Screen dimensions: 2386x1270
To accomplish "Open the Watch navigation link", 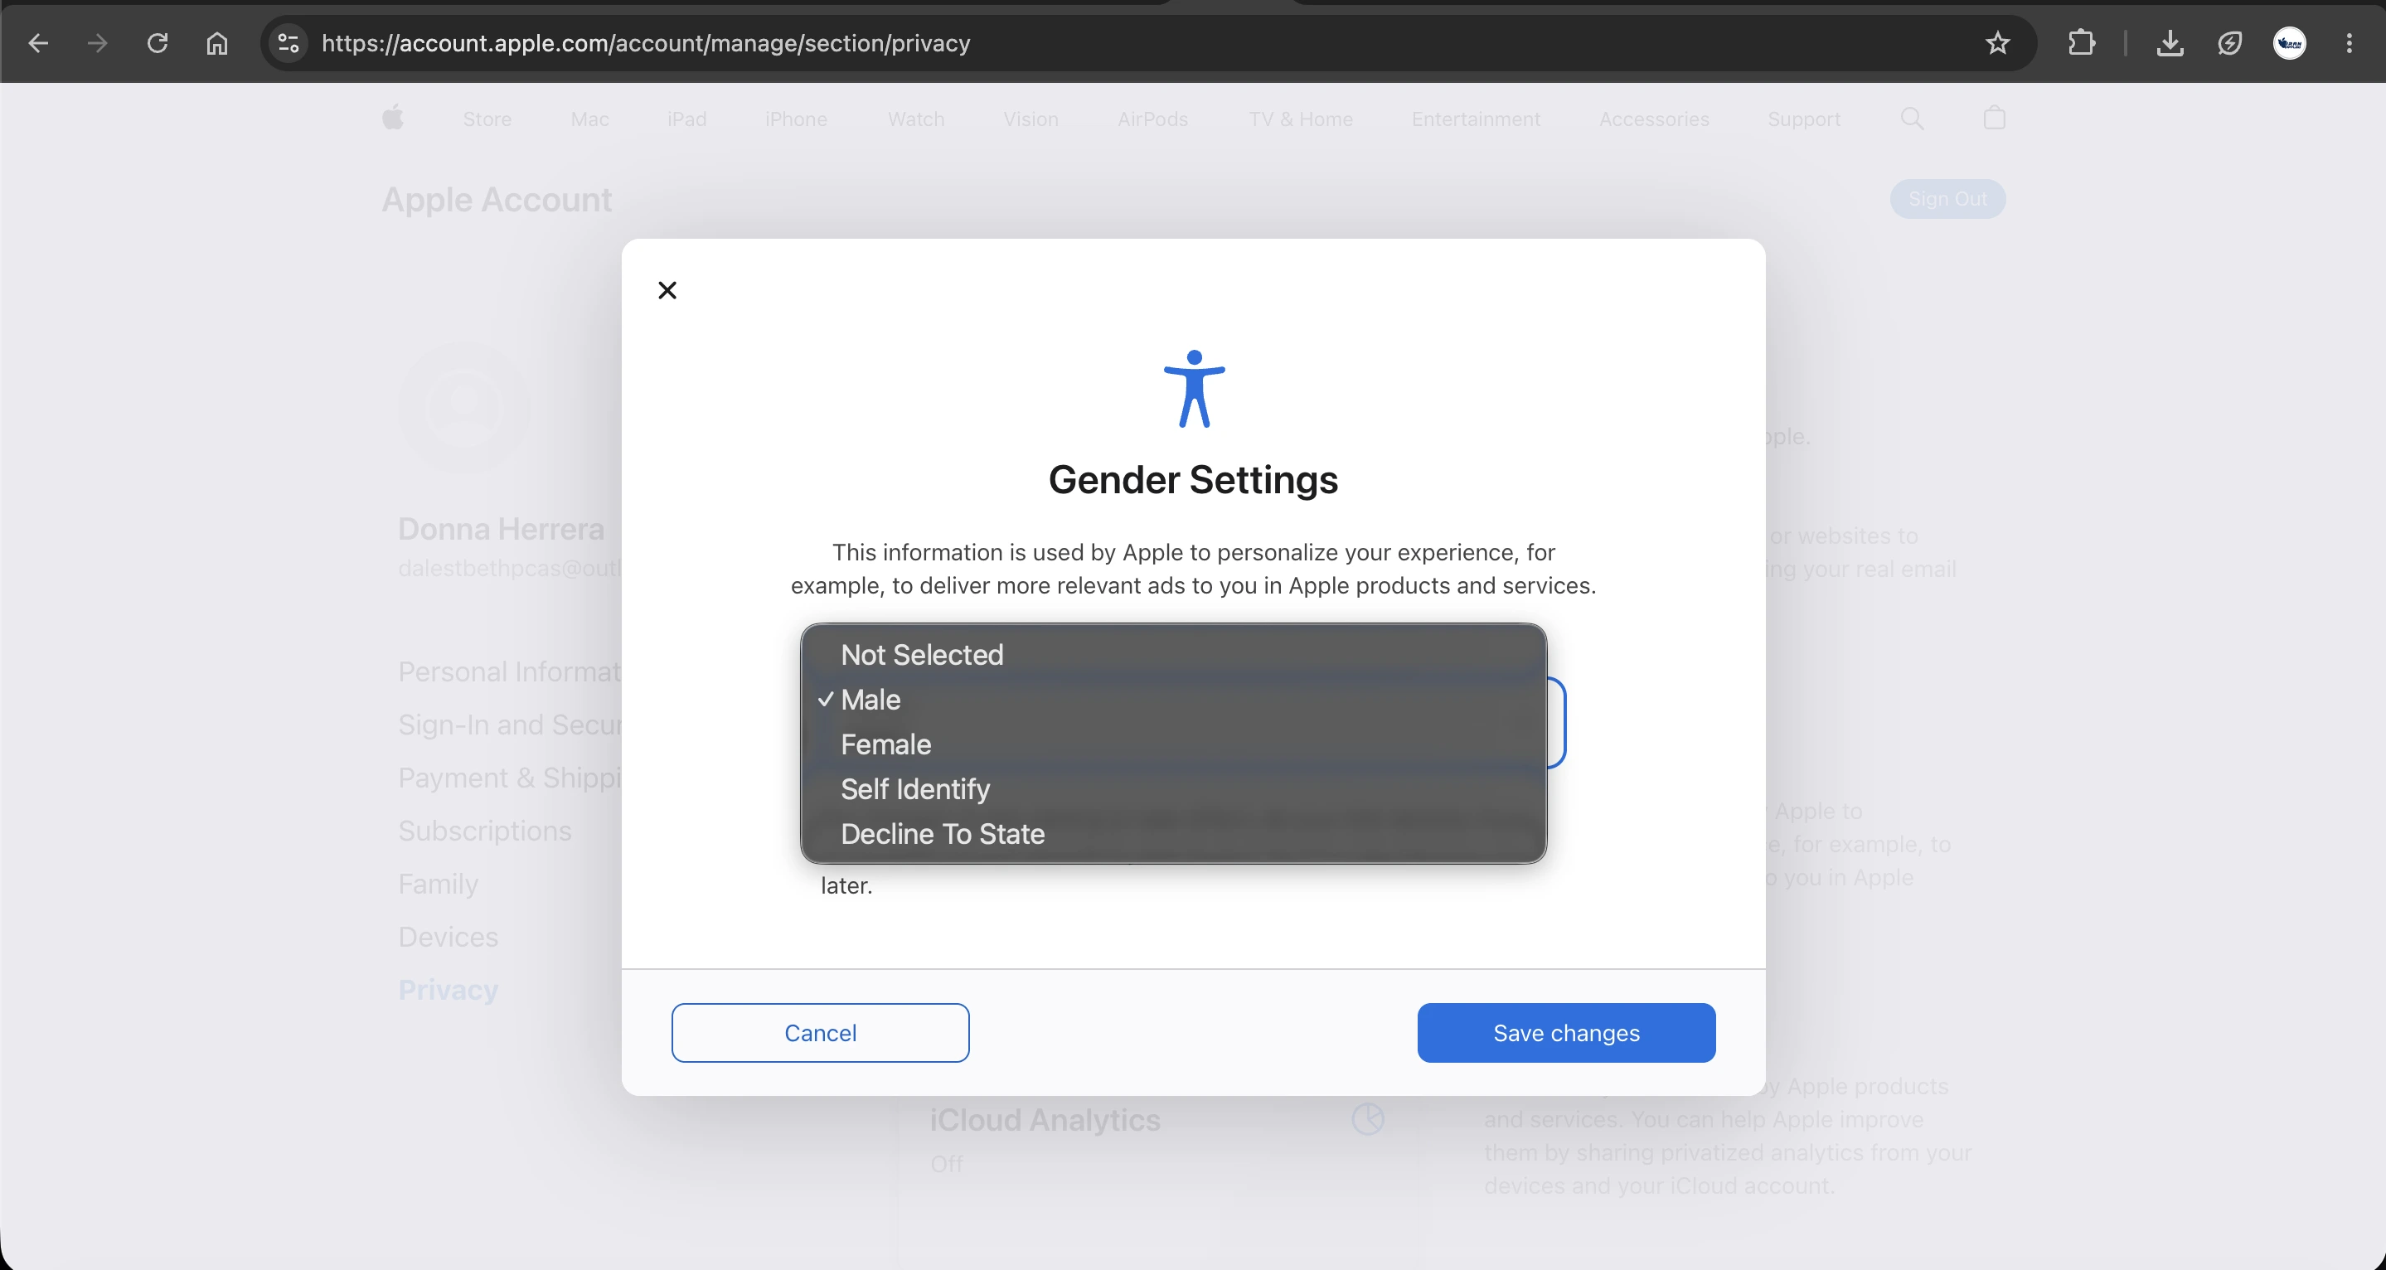I will [x=915, y=119].
